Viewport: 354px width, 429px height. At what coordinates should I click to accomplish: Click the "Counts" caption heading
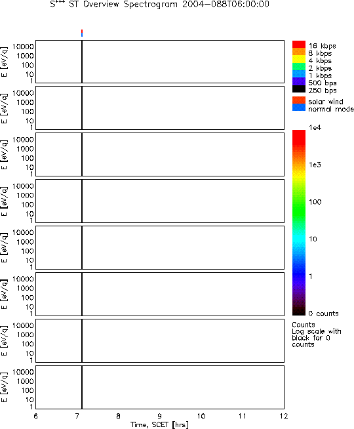point(304,325)
